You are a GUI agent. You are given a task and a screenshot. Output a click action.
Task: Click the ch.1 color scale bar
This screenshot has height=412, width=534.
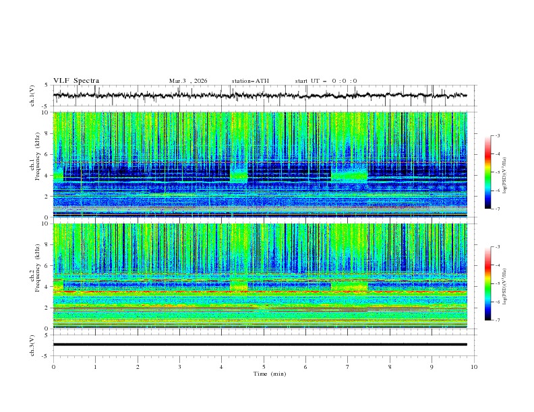click(x=487, y=172)
